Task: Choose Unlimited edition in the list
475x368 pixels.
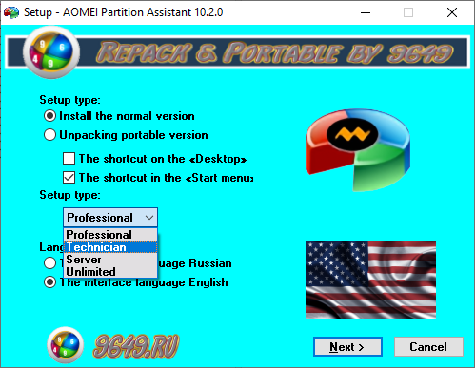Action: point(110,272)
